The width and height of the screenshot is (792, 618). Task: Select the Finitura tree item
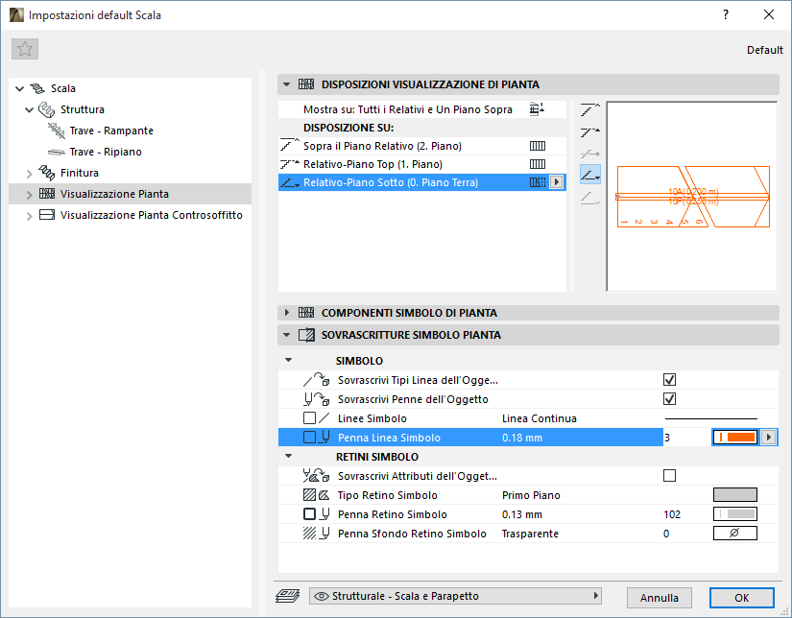(x=80, y=173)
